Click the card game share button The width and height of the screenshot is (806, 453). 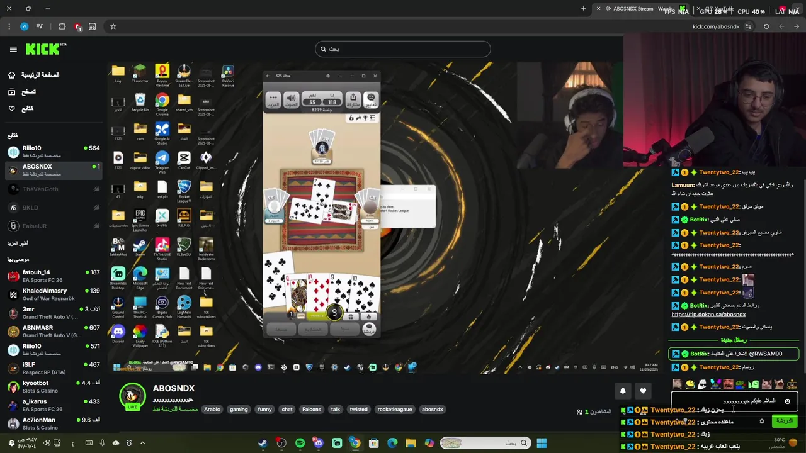coord(353,99)
